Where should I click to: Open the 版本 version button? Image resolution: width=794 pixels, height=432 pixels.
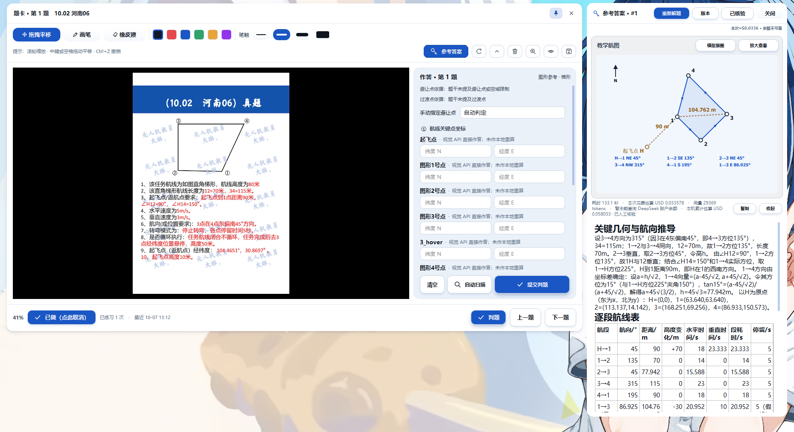pos(705,13)
